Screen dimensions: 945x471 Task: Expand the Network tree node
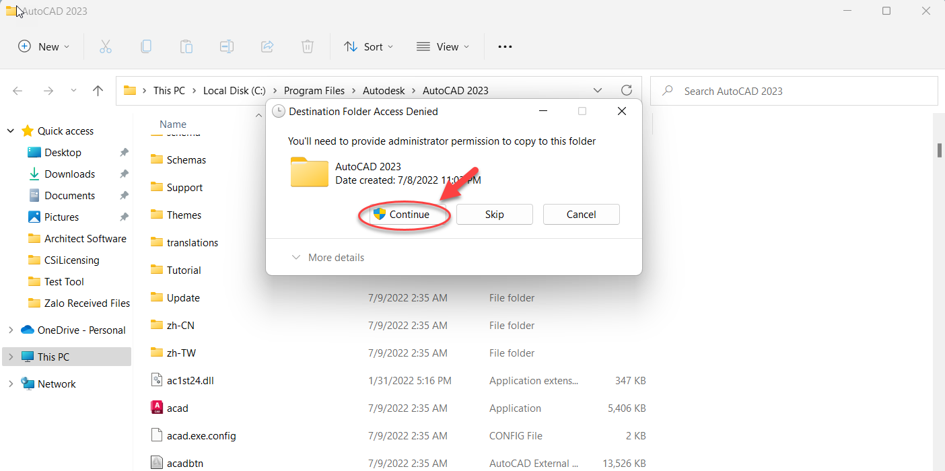pos(11,384)
